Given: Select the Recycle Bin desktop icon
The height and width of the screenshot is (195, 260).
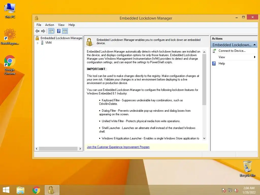Looking at the screenshot, I should pos(247,169).
